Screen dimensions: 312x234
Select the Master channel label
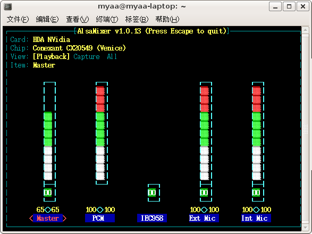(48, 218)
